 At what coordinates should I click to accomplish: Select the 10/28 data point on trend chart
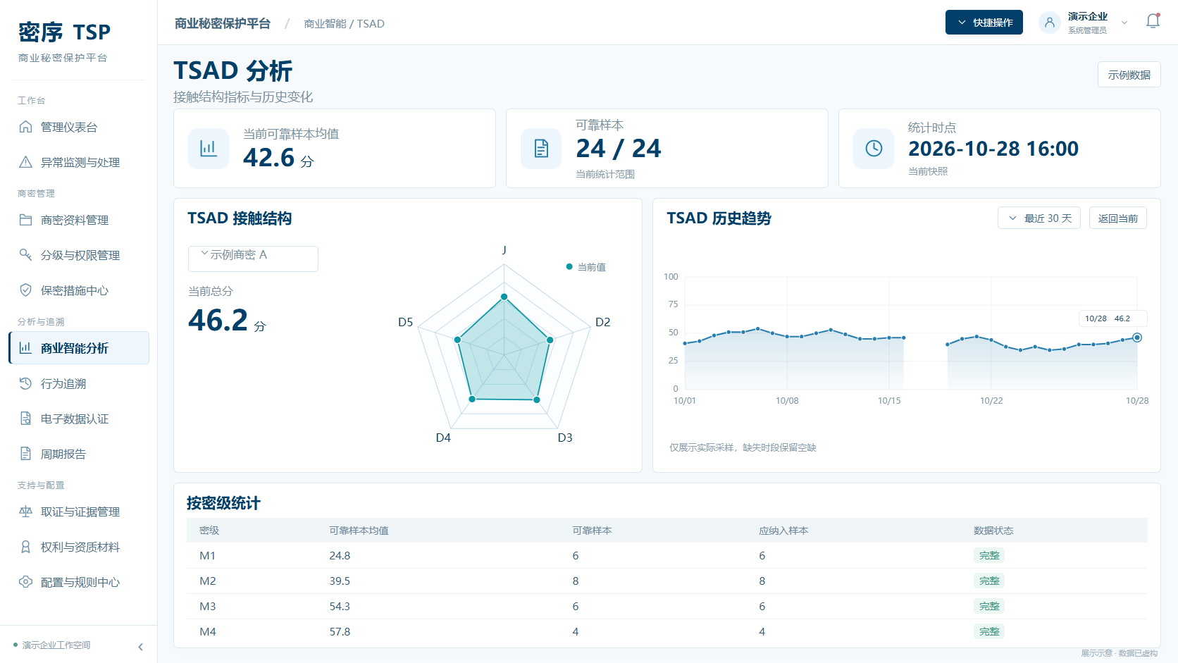(1137, 337)
